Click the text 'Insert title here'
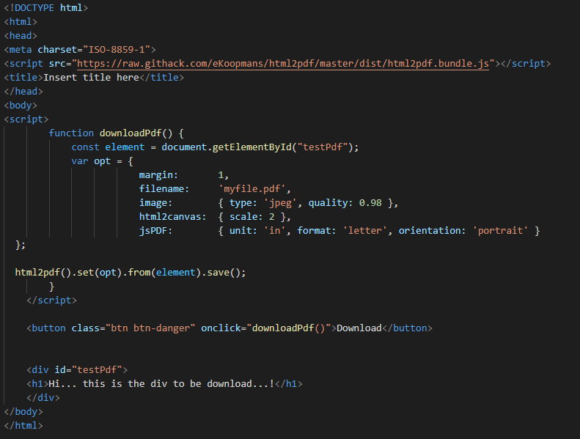The image size is (580, 439). point(91,77)
